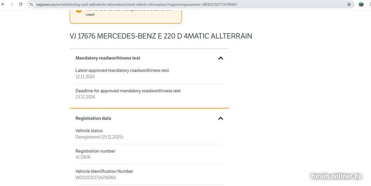Click the browser forward arrow
The height and width of the screenshot is (186, 371).
point(12,4)
